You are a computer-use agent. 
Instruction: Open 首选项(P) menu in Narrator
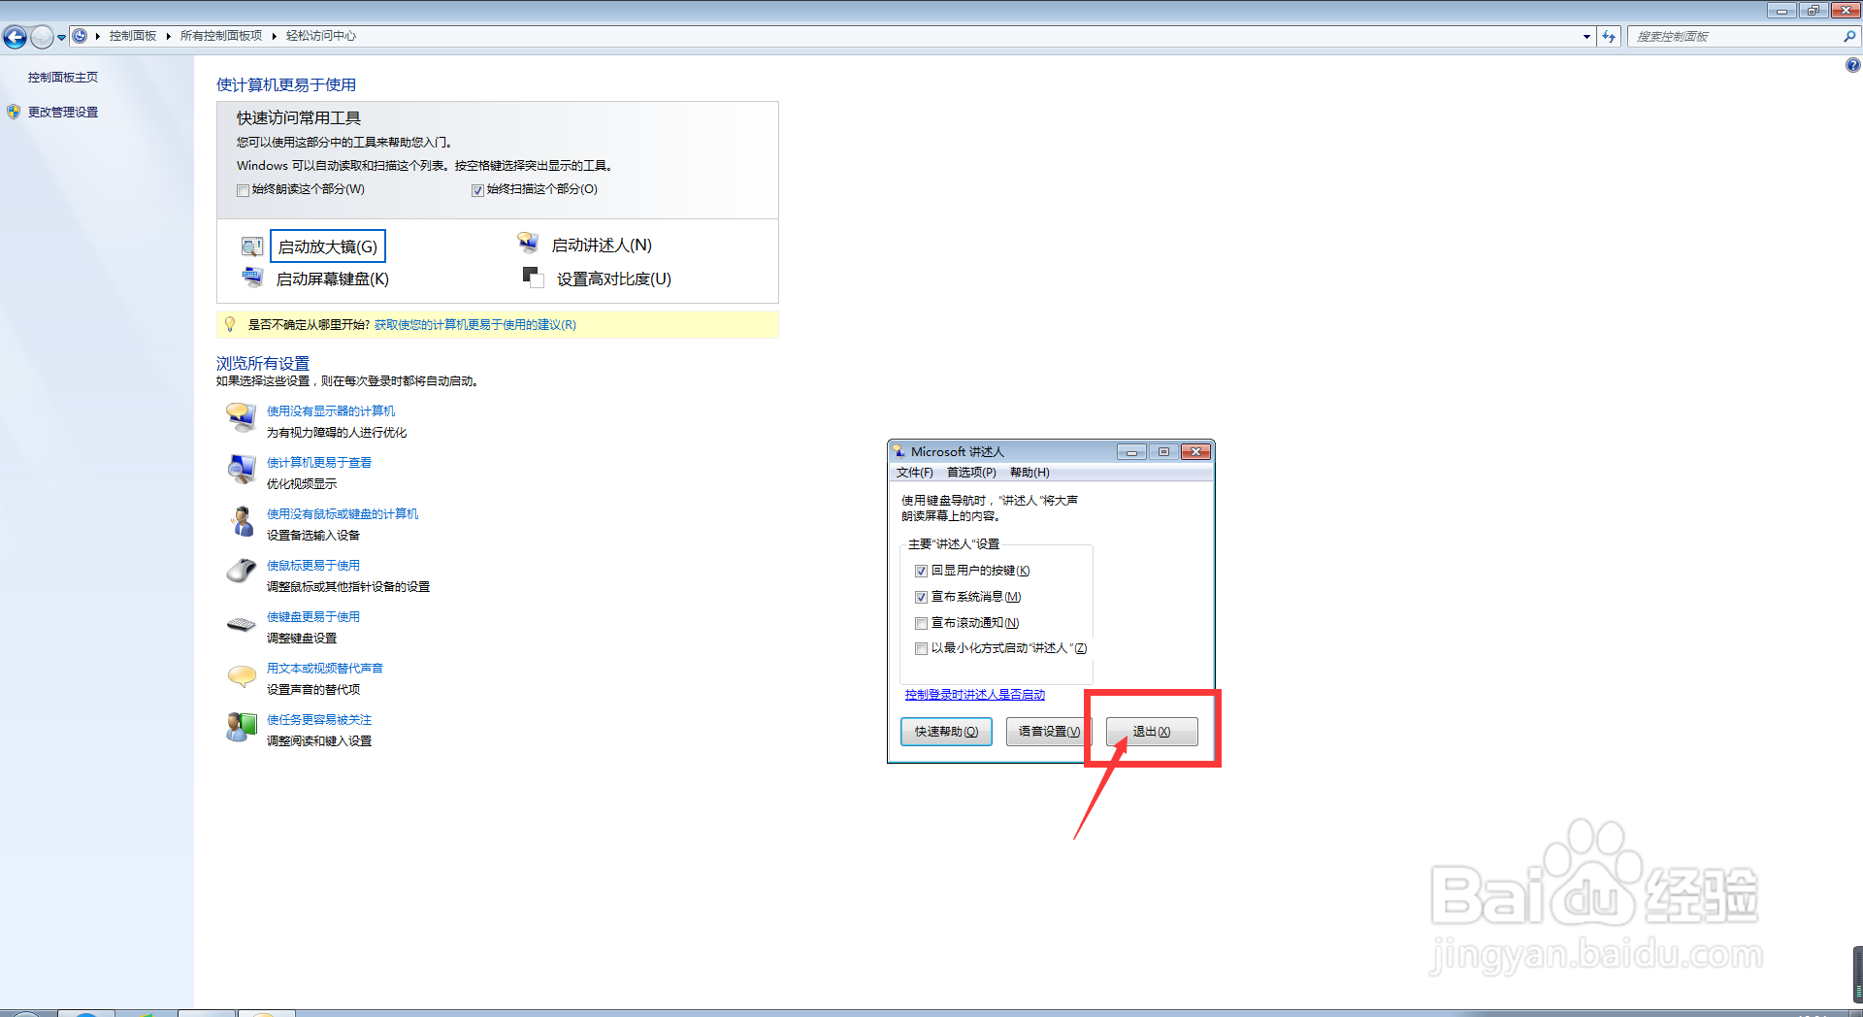click(x=971, y=473)
